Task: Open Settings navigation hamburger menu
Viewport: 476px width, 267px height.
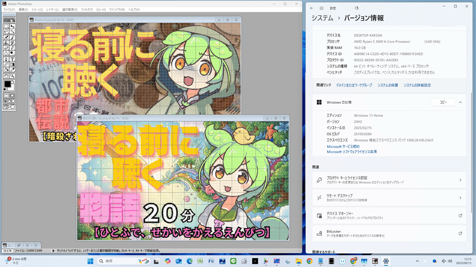Action: 321,8
